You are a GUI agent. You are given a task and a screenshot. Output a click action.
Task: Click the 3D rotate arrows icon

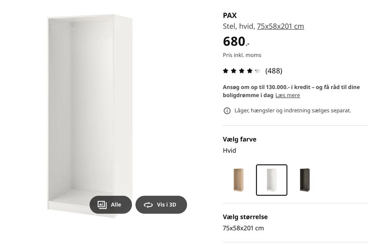click(148, 205)
